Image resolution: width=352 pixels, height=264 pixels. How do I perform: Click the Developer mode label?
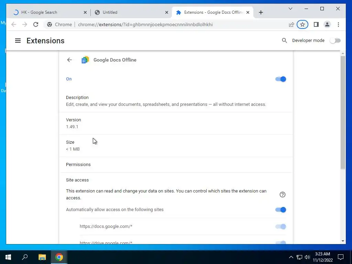[308, 41]
